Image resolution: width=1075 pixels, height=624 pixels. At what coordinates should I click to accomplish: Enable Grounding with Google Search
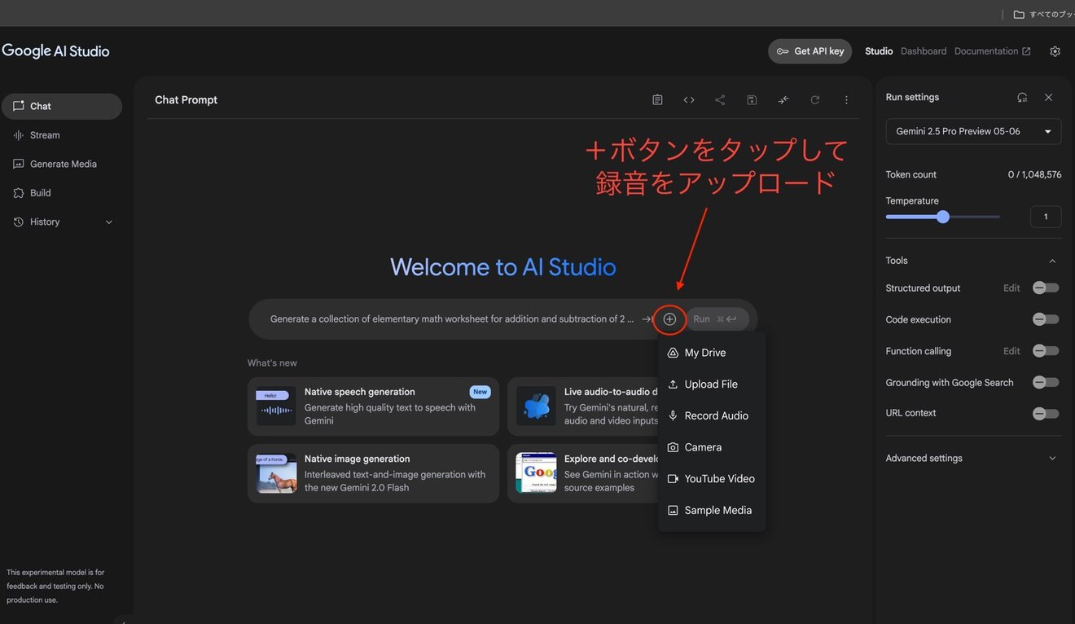click(x=1046, y=382)
